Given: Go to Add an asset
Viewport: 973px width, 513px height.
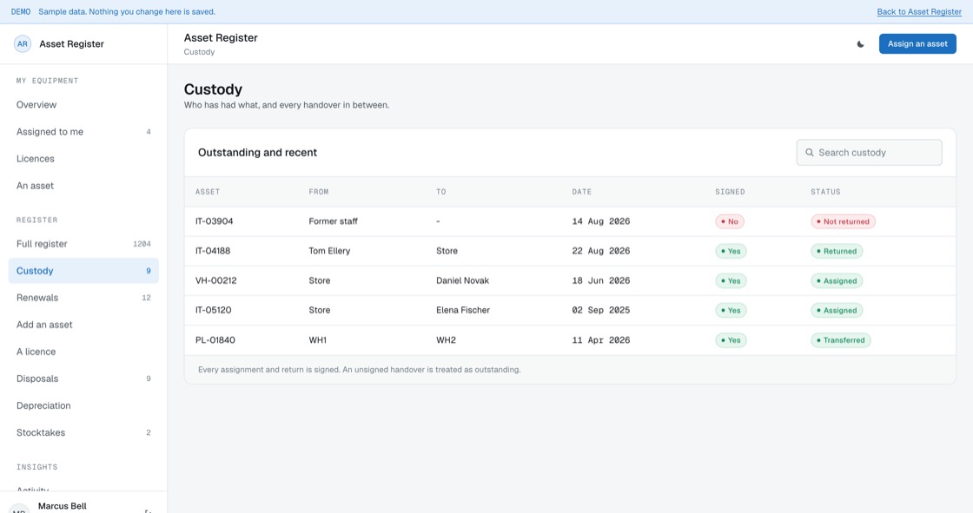Looking at the screenshot, I should click(83, 325).
